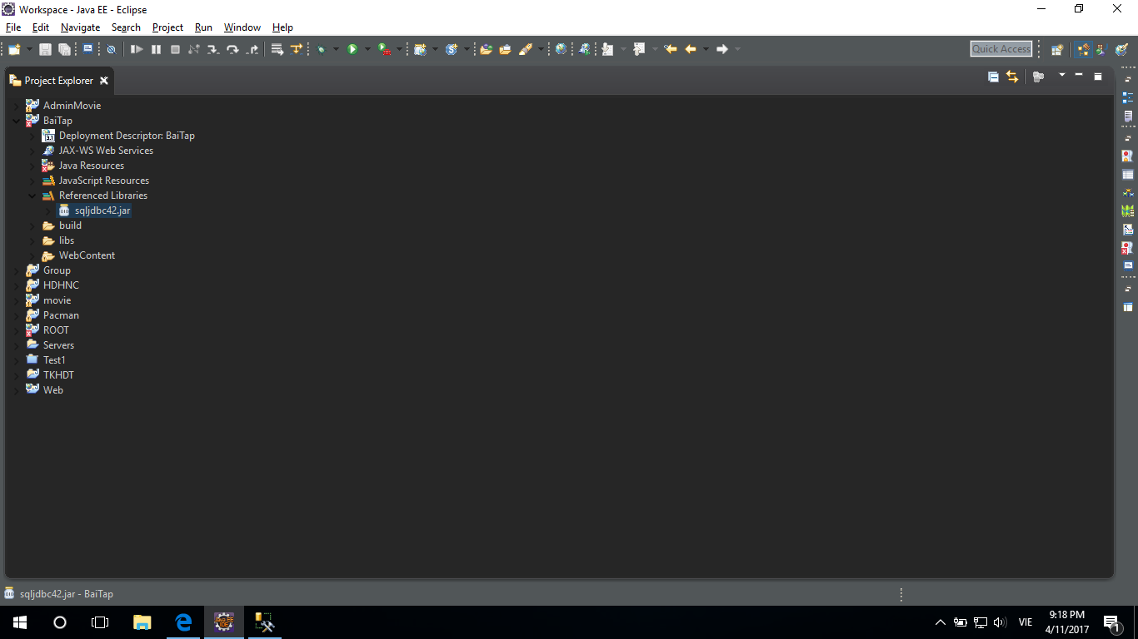This screenshot has height=639, width=1138.
Task: Click the Open Type folder icon
Action: [x=487, y=49]
